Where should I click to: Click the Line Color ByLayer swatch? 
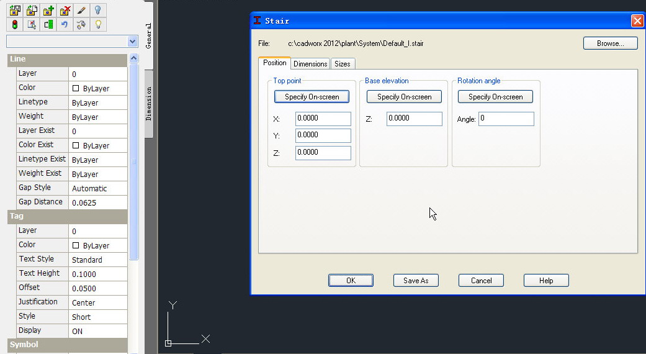click(76, 88)
